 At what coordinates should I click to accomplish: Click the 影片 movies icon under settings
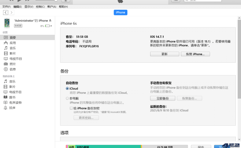(x=6, y=53)
